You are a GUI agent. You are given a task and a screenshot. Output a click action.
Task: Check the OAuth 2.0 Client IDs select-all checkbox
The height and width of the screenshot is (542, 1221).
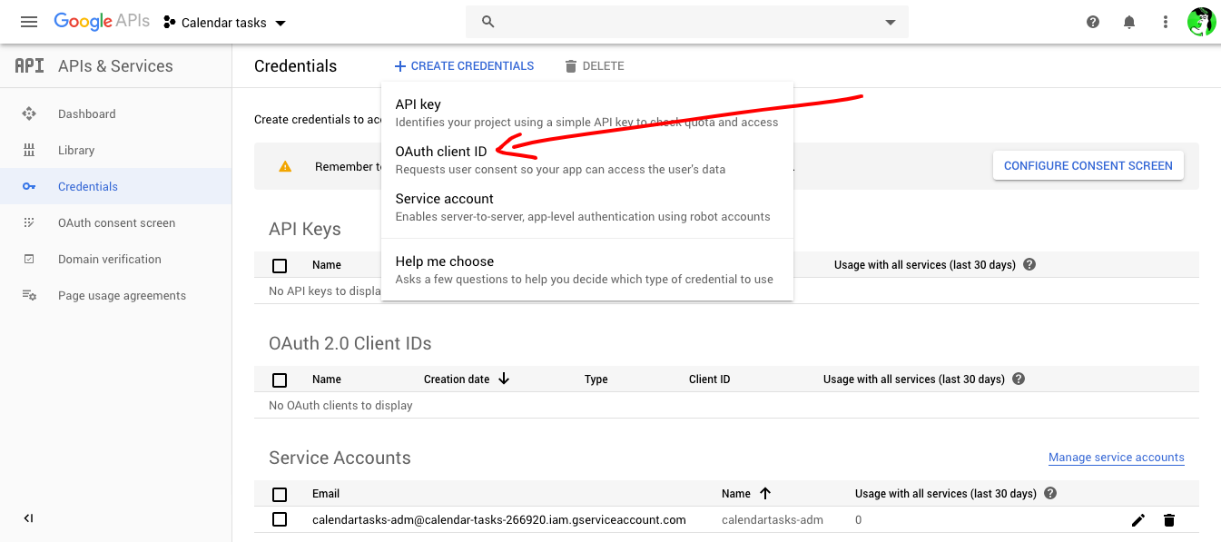tap(280, 379)
